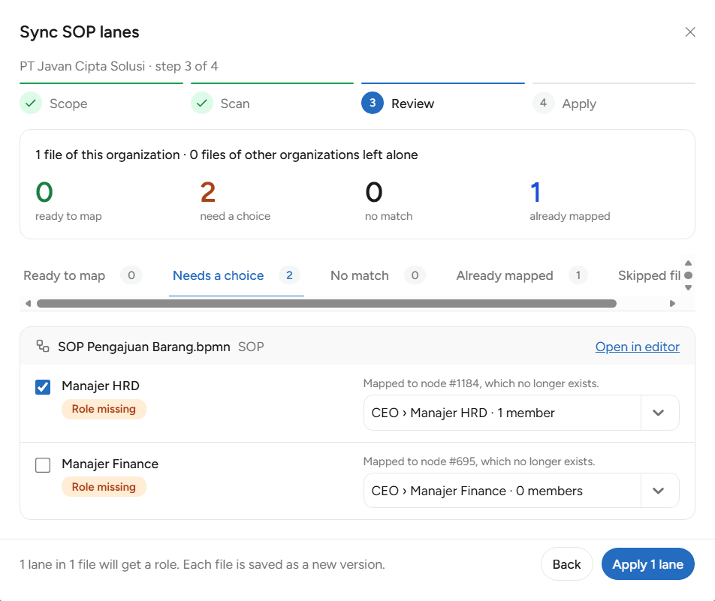Go to the Already mapped tab
This screenshot has width=715, height=601.
522,275
